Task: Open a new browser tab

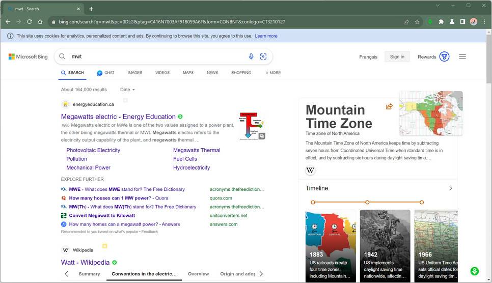Action: coord(91,9)
